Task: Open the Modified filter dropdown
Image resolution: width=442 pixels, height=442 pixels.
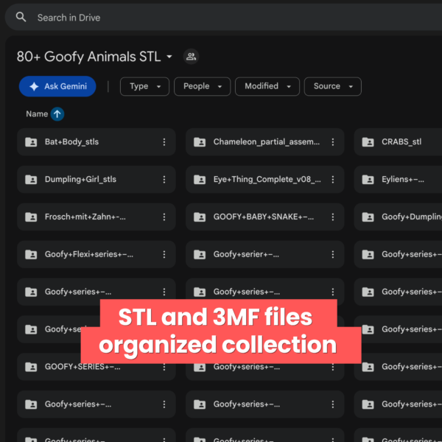Action: coord(267,86)
